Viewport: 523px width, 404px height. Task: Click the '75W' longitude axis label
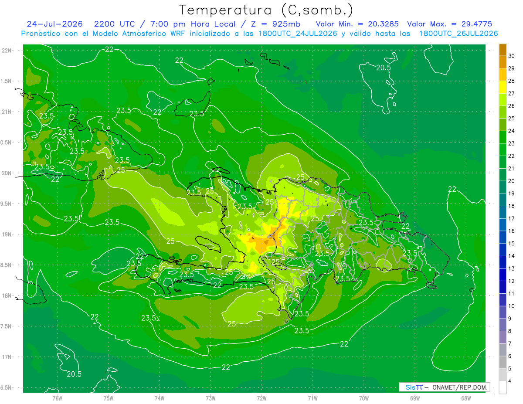tap(108, 398)
